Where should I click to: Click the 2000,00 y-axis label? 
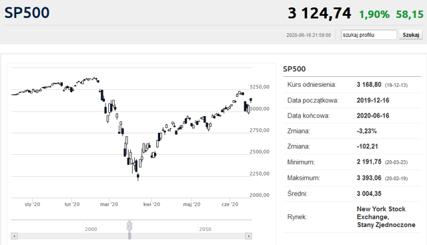pyautogui.click(x=260, y=195)
